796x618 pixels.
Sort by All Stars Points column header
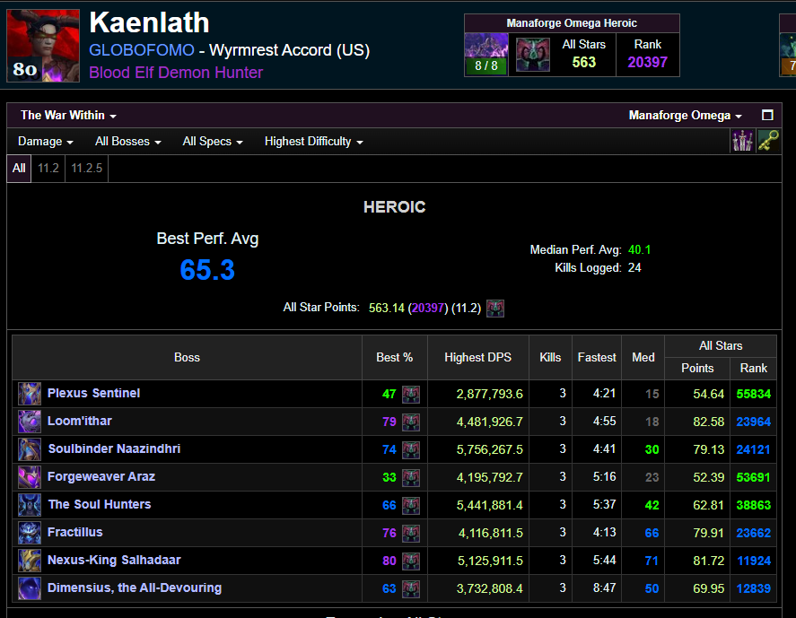[x=697, y=369]
